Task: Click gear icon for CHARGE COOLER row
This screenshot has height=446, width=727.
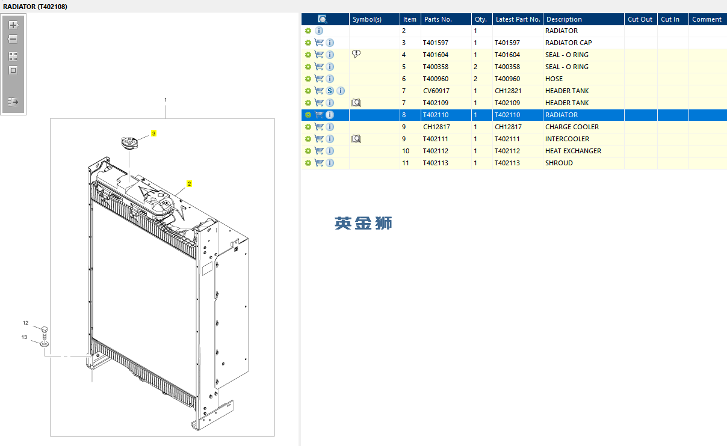Action: point(308,127)
